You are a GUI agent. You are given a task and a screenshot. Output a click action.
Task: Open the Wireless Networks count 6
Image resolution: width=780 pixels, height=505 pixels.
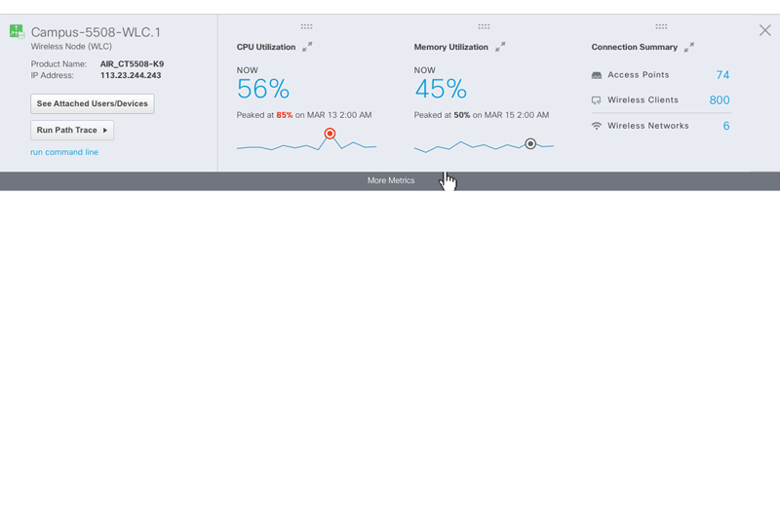tap(726, 126)
